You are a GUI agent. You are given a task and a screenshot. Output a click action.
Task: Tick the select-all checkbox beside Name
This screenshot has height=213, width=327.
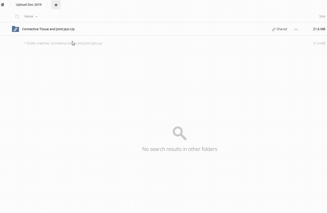[x=17, y=17]
